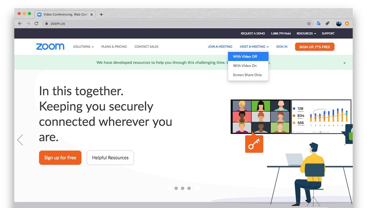This screenshot has height=208, width=367.
Task: Select Screen Share Only
Action: pos(248,75)
